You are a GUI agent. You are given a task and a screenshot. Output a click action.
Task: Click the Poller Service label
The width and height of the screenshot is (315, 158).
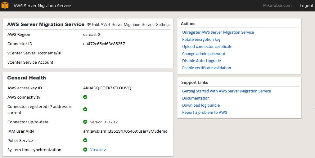pyautogui.click(x=20, y=141)
